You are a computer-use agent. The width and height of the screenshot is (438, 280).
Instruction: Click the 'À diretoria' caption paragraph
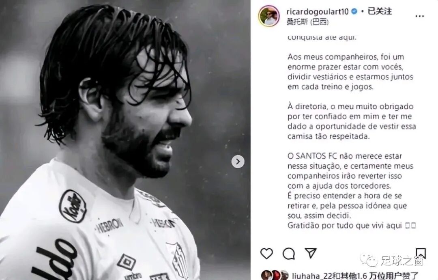click(x=352, y=121)
